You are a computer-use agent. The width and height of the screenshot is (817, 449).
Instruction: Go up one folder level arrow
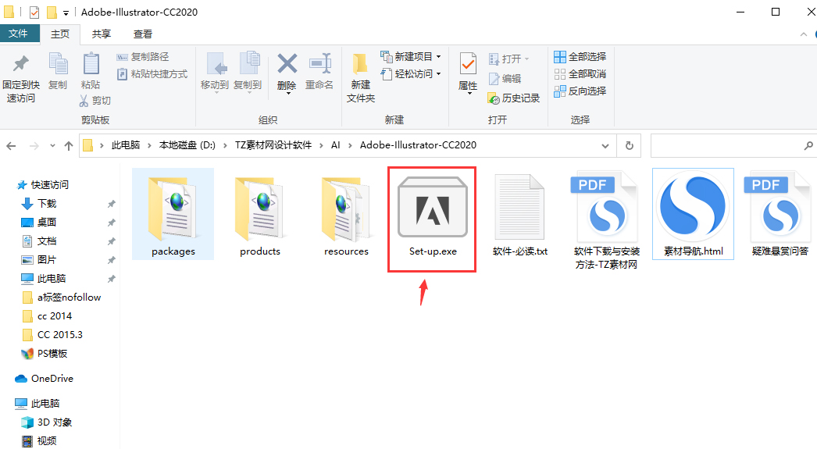coord(68,146)
